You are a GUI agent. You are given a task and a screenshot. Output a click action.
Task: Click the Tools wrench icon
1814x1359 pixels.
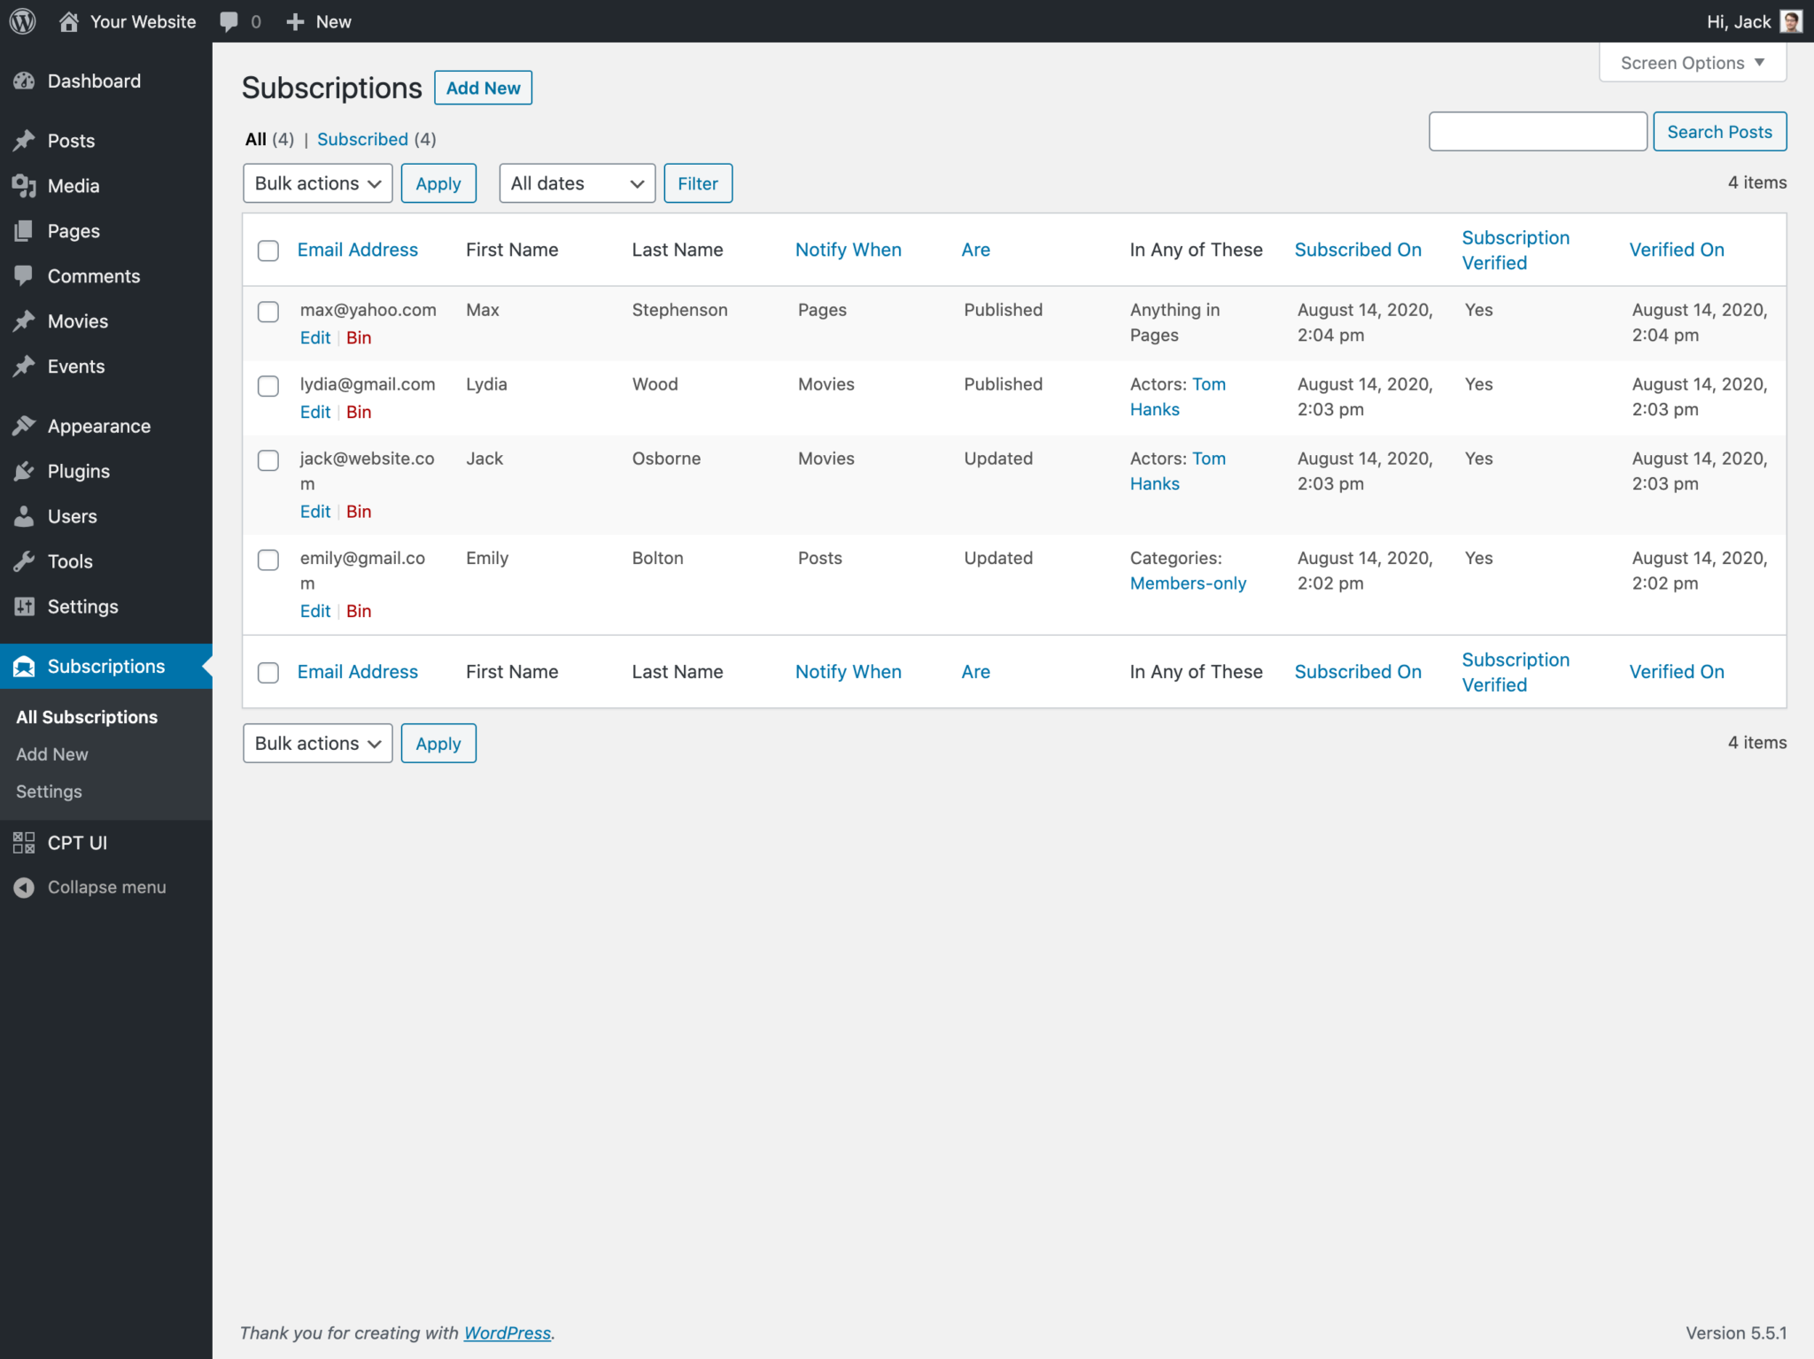pyautogui.click(x=26, y=561)
